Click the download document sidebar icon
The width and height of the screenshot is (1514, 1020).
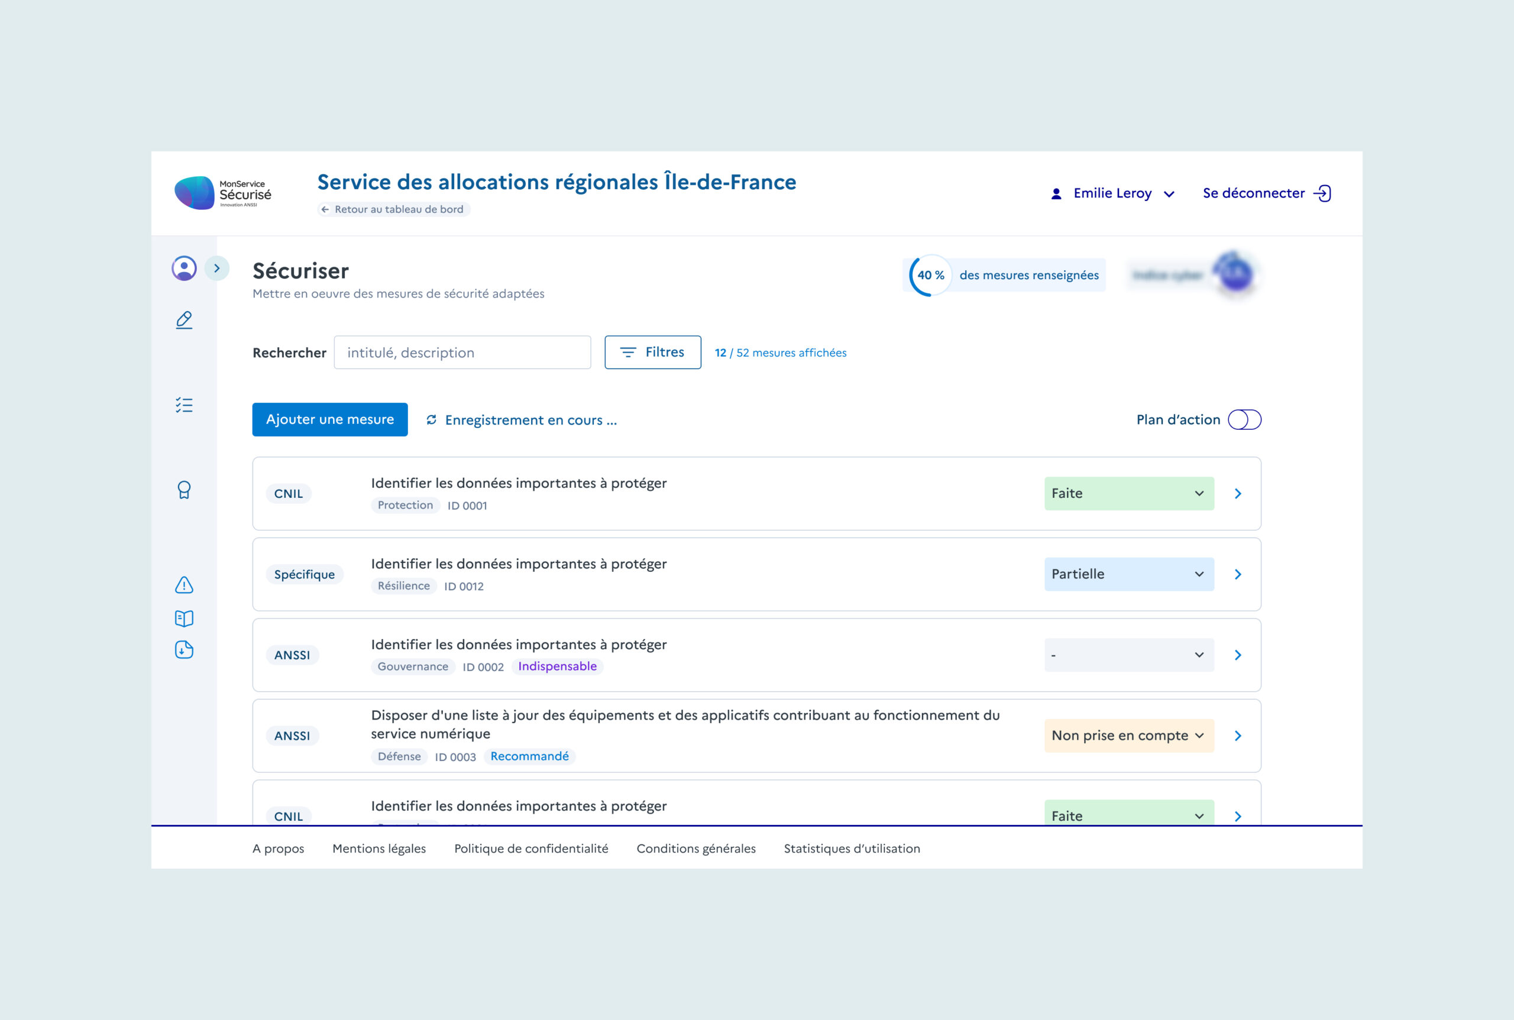pyautogui.click(x=184, y=650)
